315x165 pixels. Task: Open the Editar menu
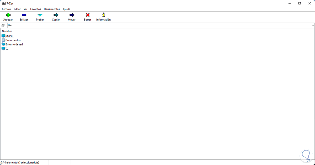(17, 9)
